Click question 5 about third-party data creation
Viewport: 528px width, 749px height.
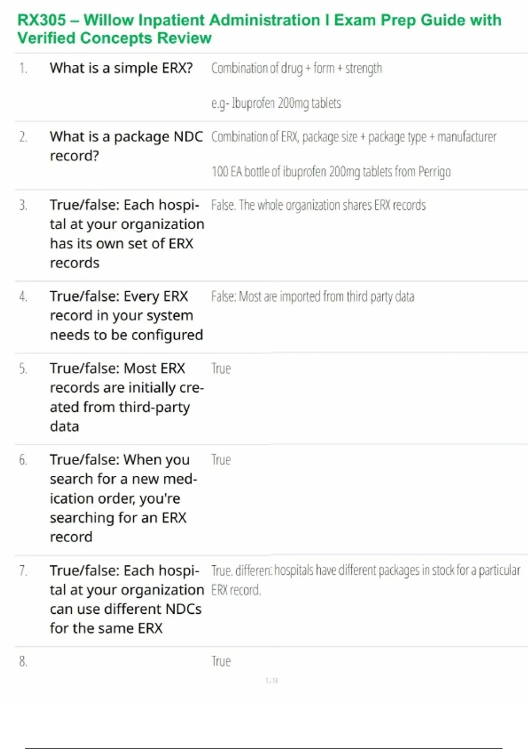coord(126,397)
